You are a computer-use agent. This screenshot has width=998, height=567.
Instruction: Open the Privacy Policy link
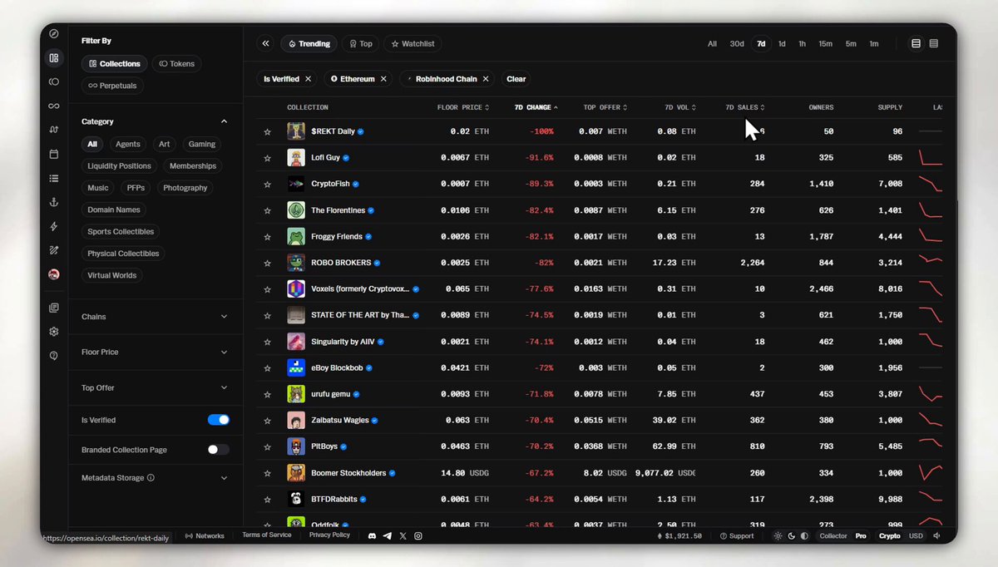329,535
